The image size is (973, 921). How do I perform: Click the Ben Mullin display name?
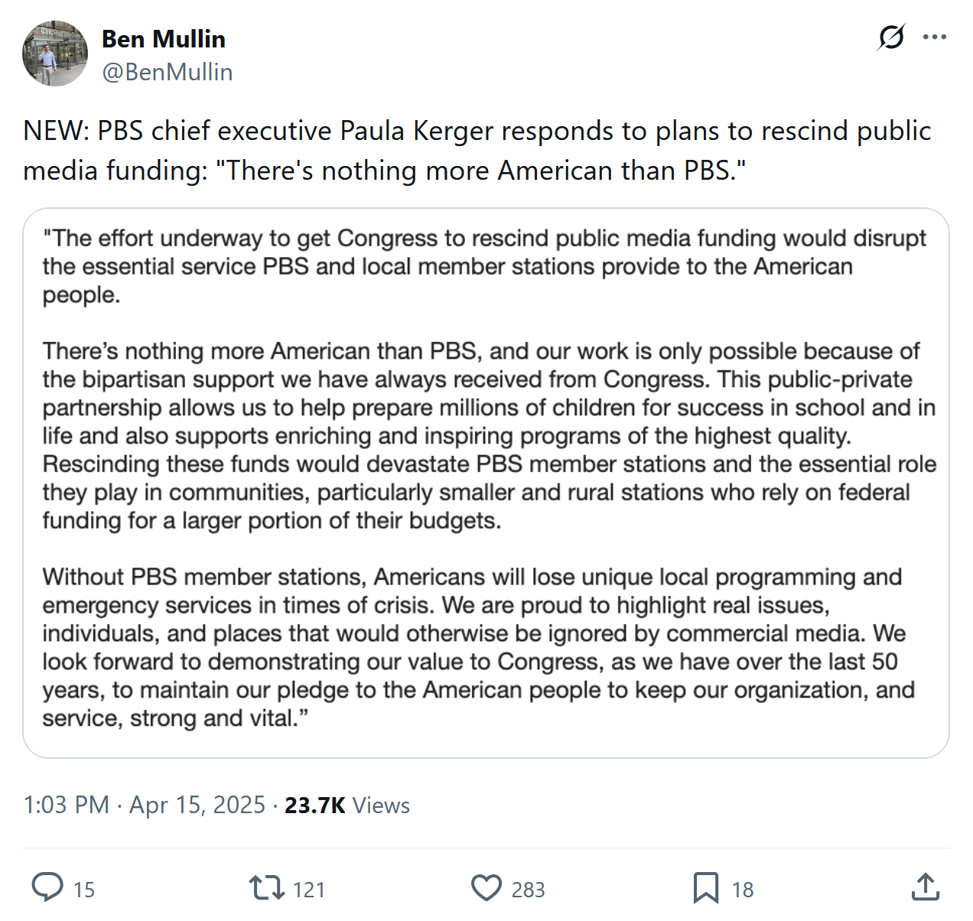(164, 39)
